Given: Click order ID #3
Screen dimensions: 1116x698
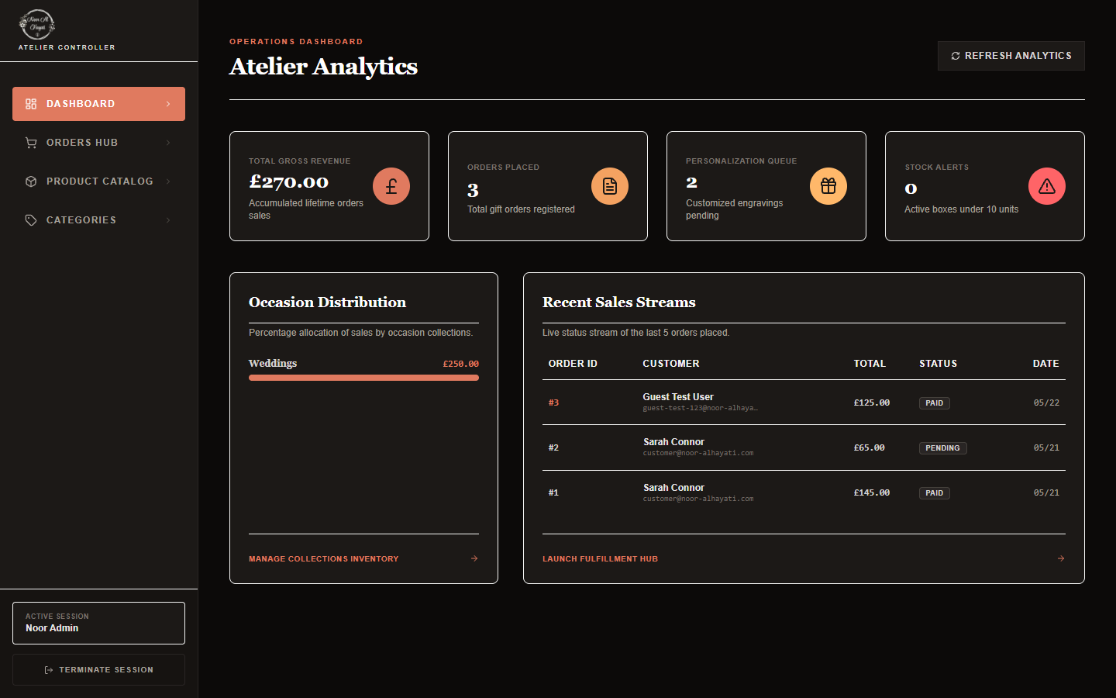Looking at the screenshot, I should pos(553,403).
